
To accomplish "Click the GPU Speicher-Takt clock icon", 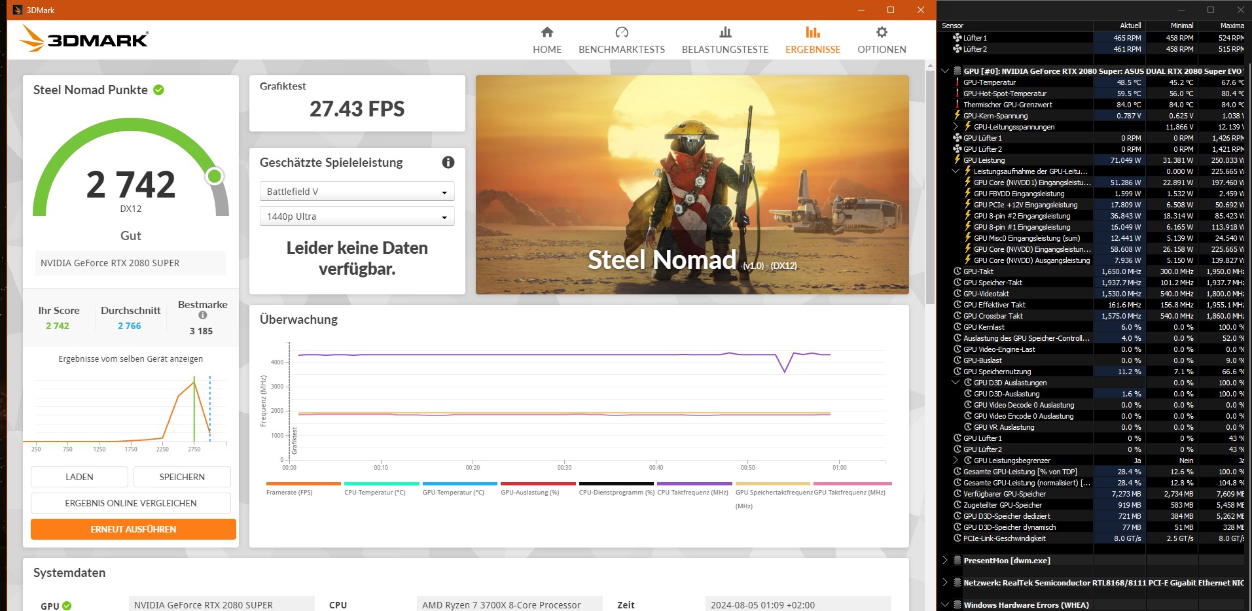I will pyautogui.click(x=957, y=283).
